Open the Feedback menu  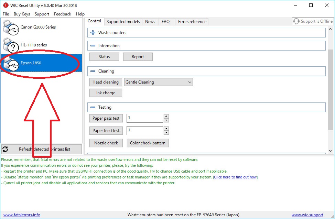coord(62,14)
